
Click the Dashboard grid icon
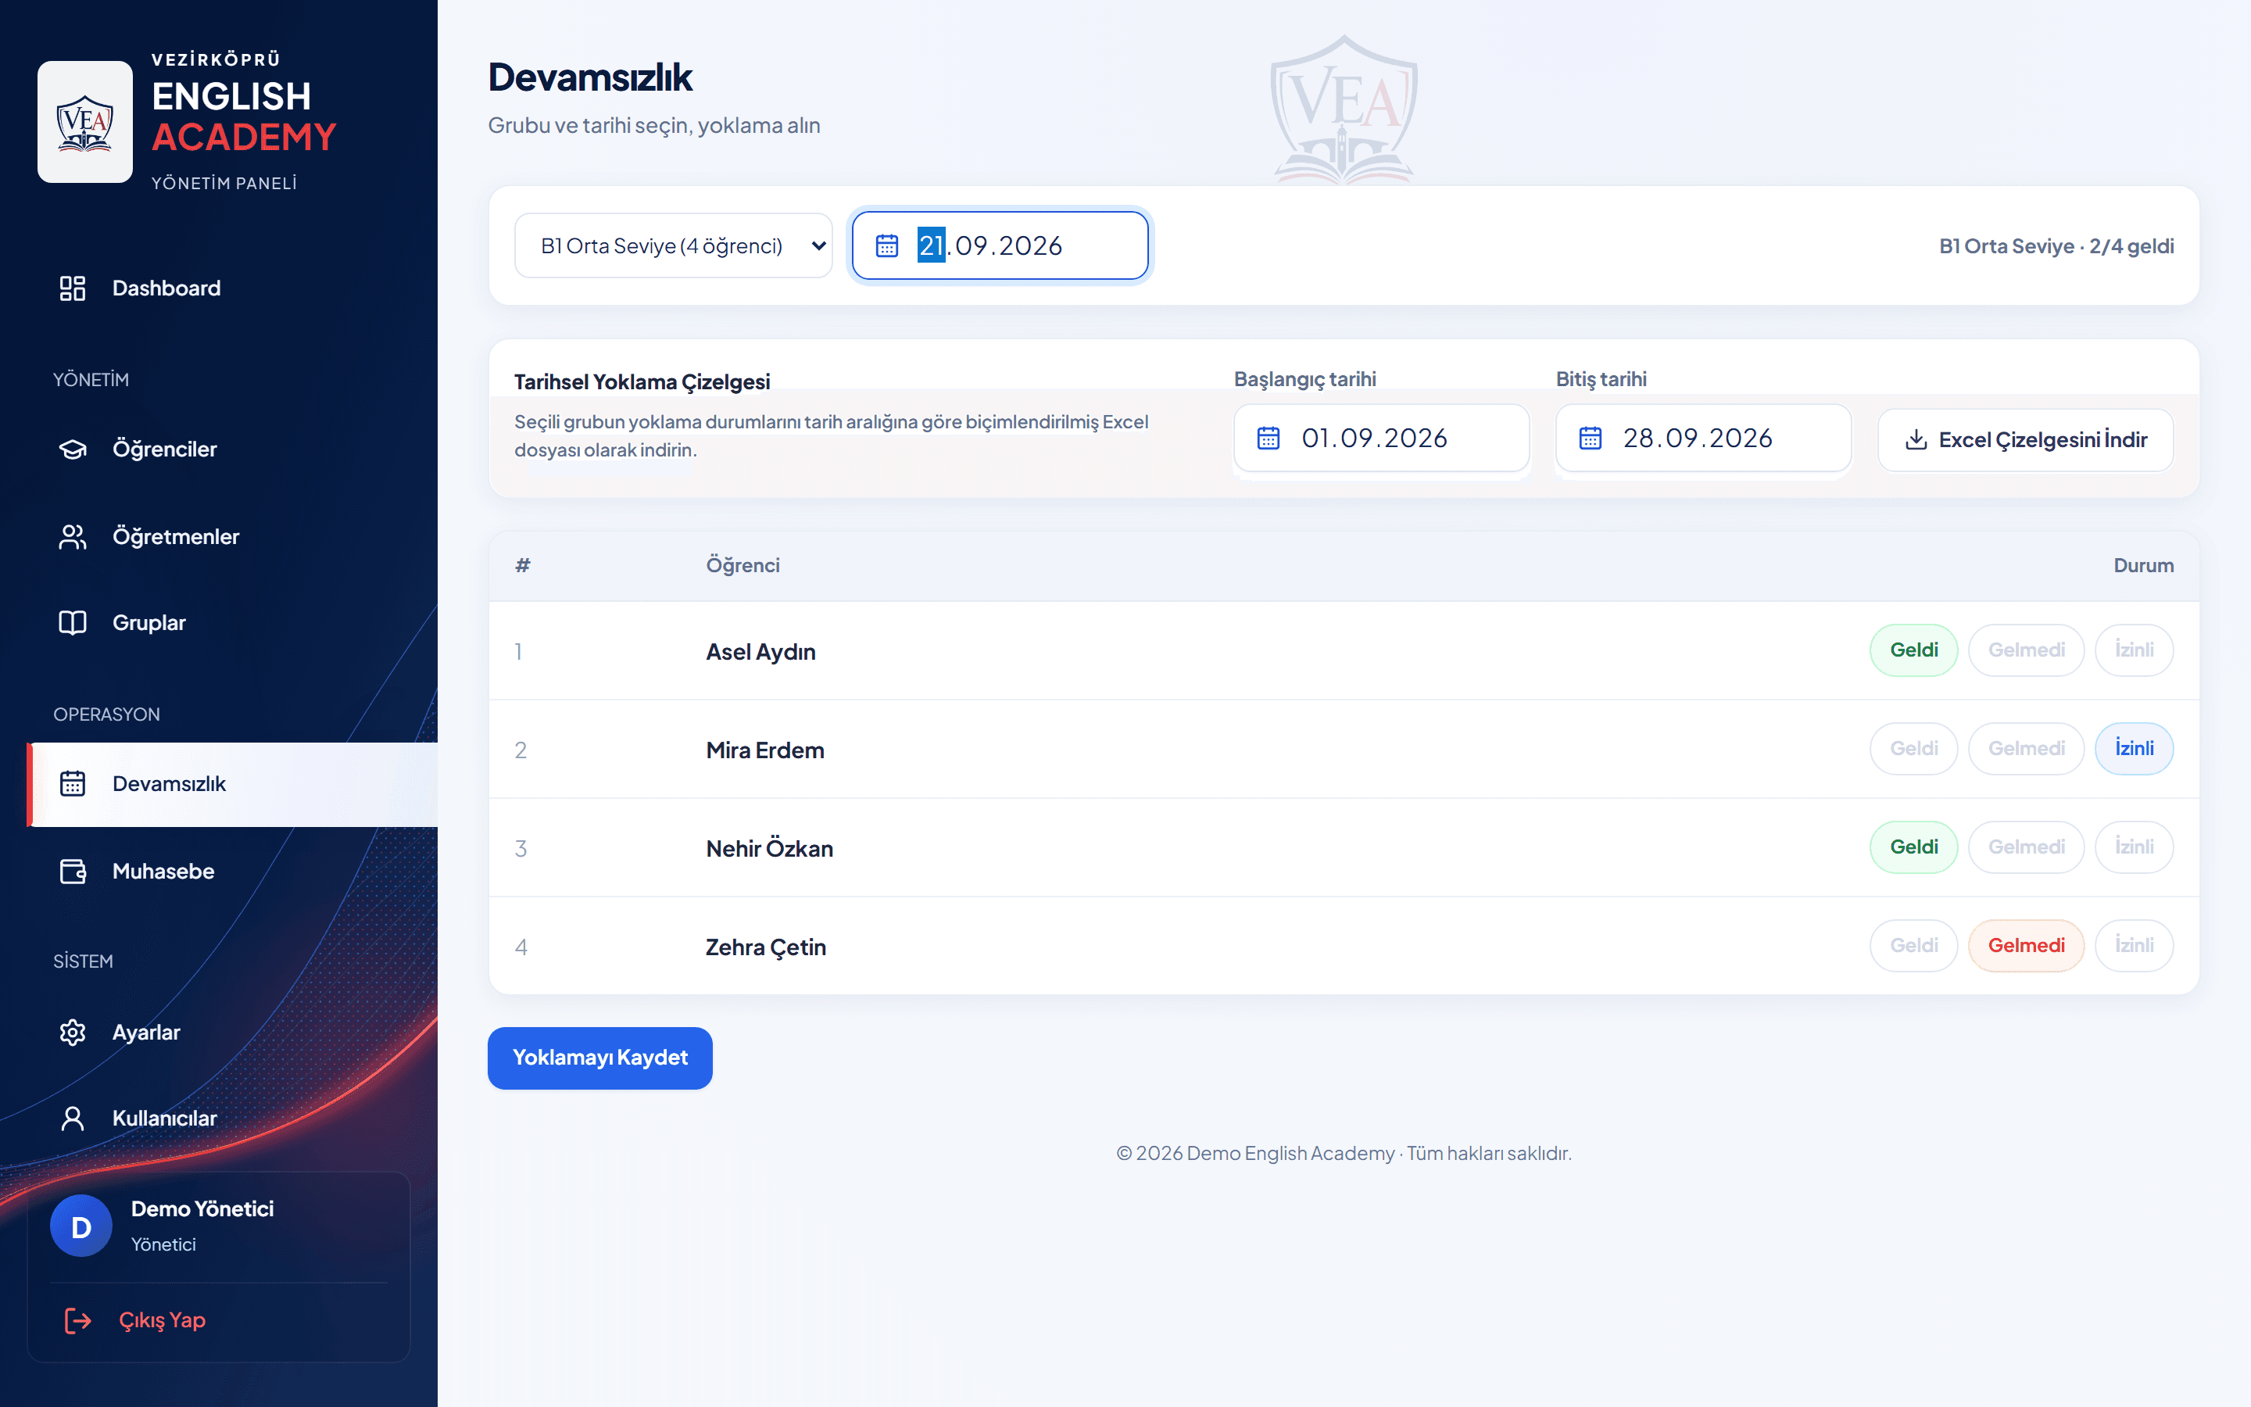[x=73, y=288]
